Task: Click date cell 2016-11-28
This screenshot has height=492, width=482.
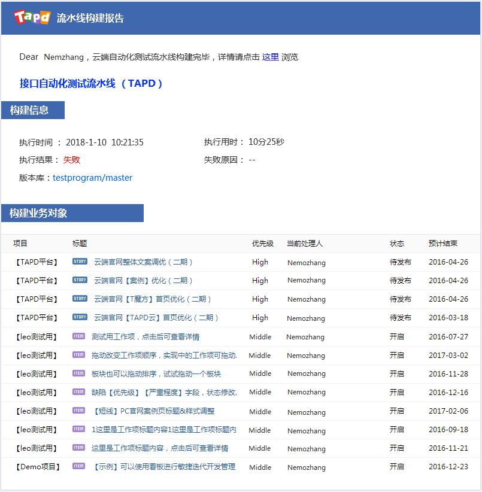Action: [448, 373]
